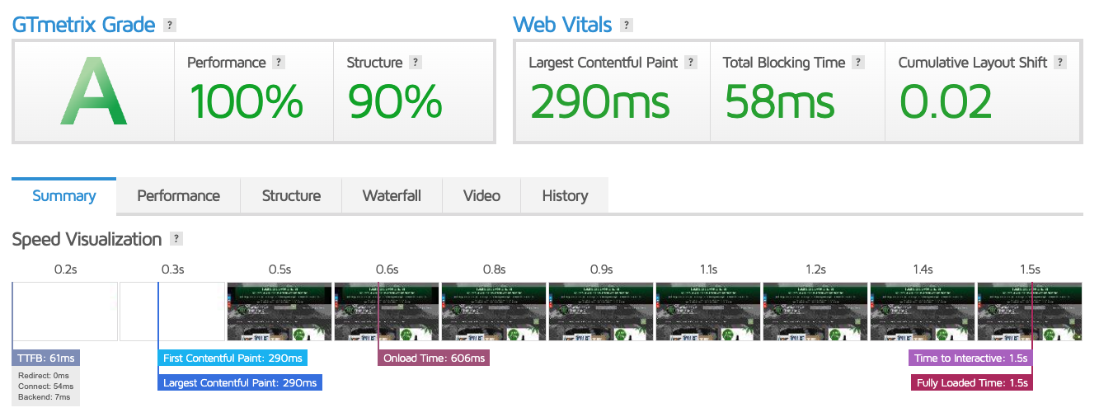
Task: Go to the Video tab
Action: [481, 196]
